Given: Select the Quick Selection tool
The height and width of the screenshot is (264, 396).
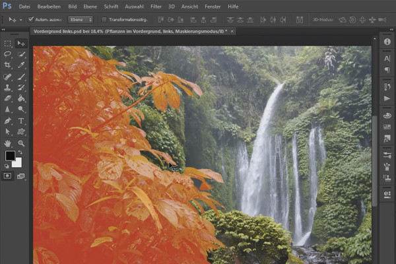Looking at the screenshot, I should point(21,54).
